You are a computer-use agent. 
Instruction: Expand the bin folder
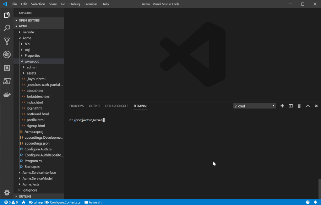[x=39, y=44]
